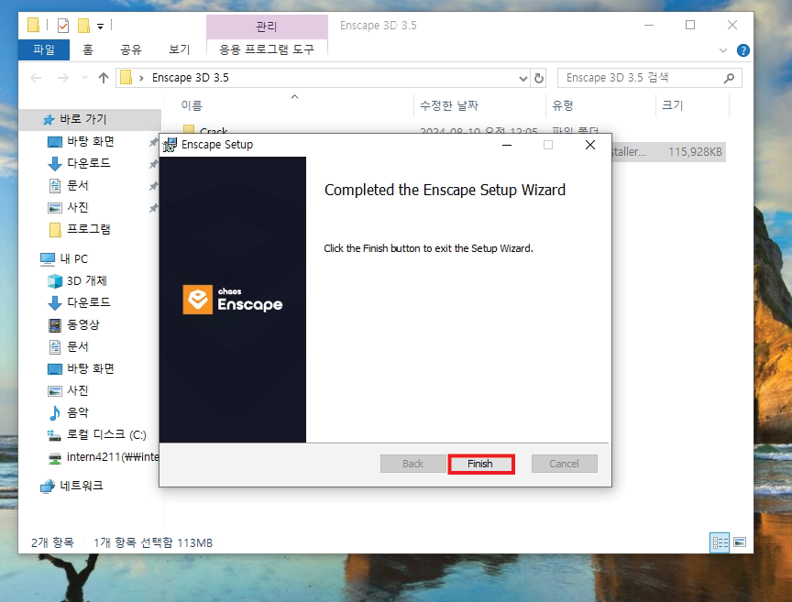The height and width of the screenshot is (602, 792).
Task: Open the 파일 menu in File Explorer
Action: coord(44,49)
